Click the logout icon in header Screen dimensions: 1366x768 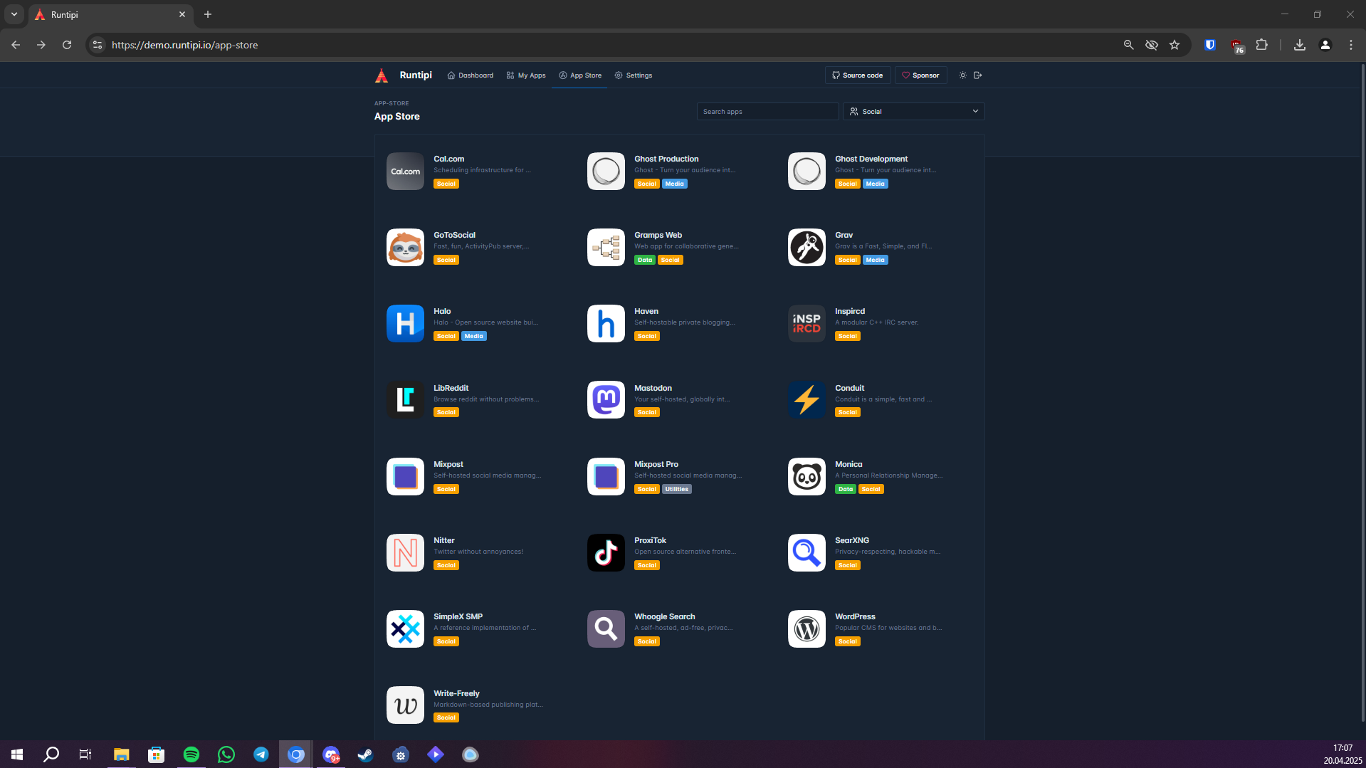[x=977, y=75]
